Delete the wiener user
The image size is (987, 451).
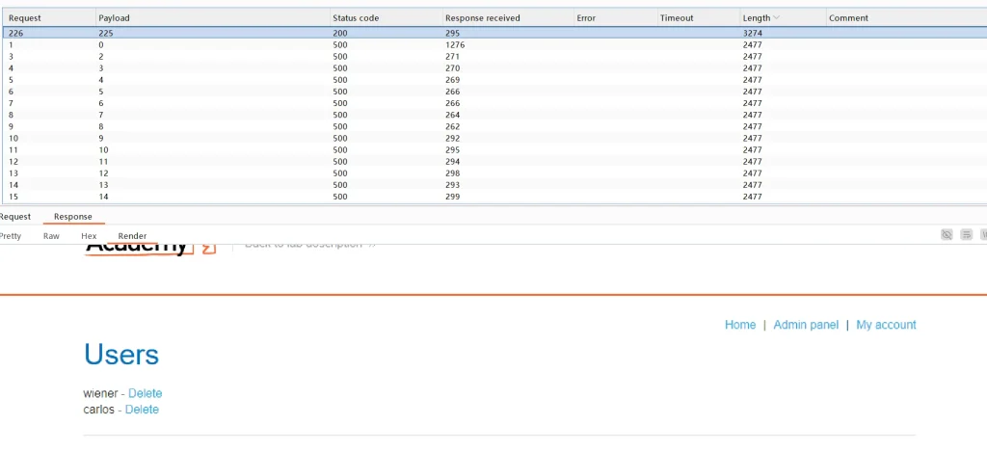(x=145, y=393)
